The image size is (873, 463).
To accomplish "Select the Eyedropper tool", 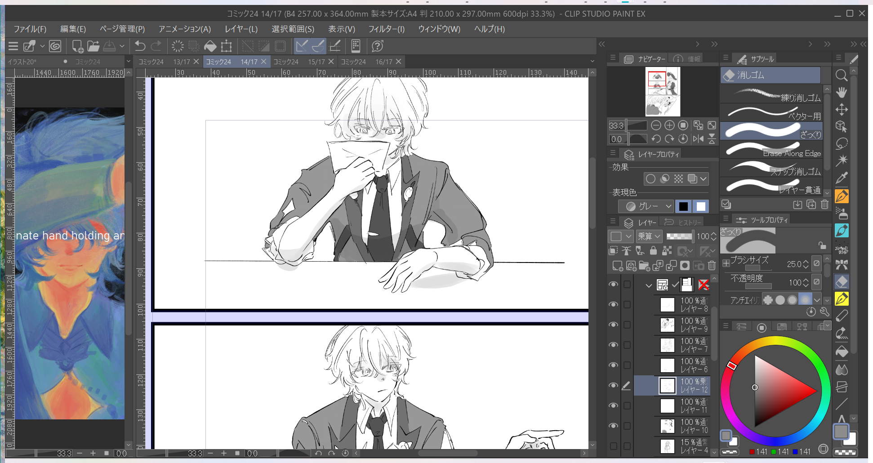I will point(842,178).
